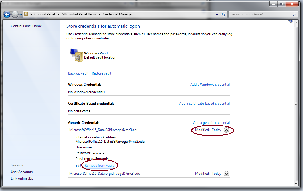Screen dimensions: 303x191
Task: Add a generic credential
Action: (211, 122)
